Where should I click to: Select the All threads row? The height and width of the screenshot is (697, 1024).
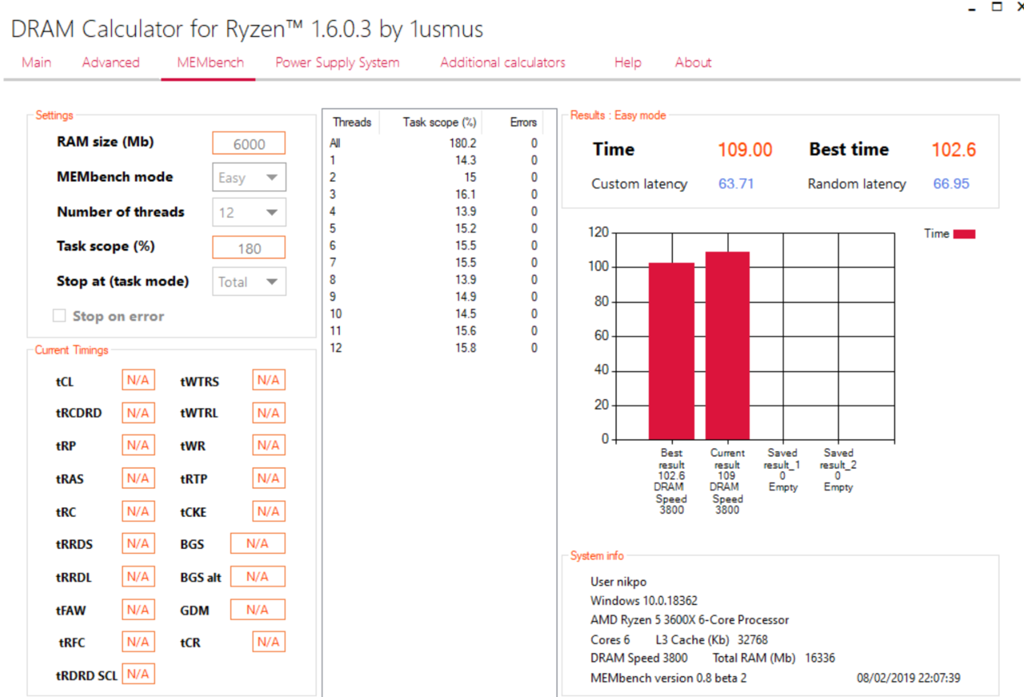pyautogui.click(x=435, y=143)
